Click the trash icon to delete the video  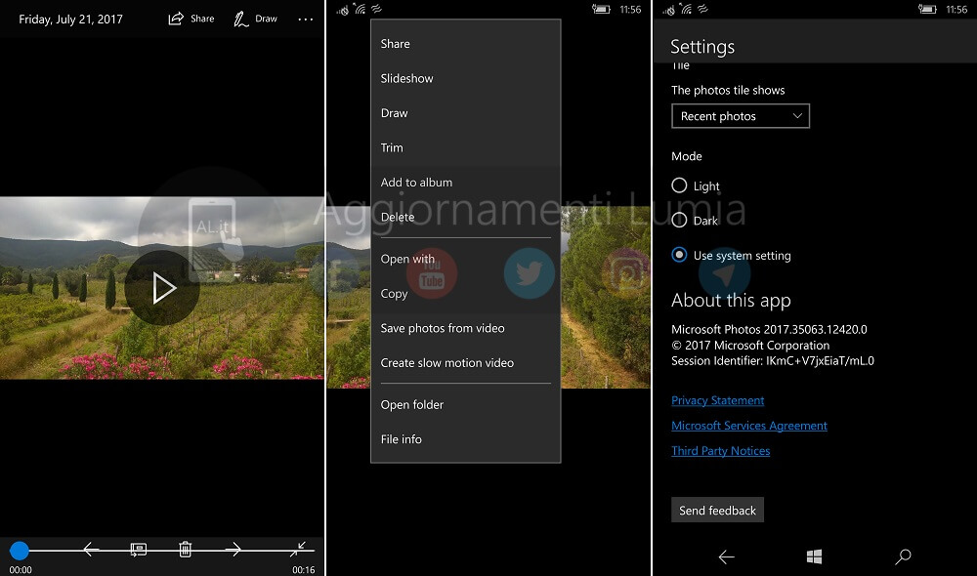point(185,550)
